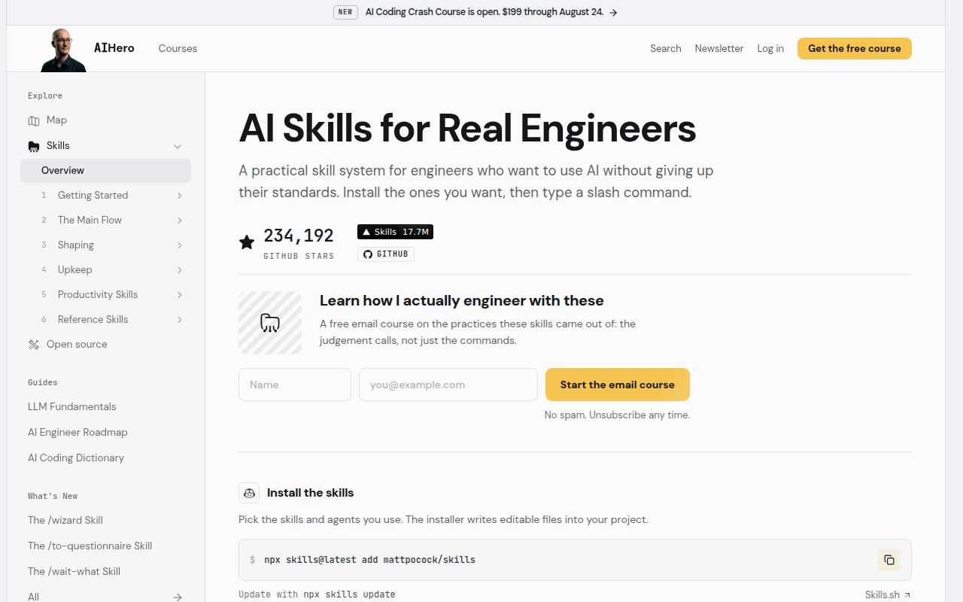Viewport: 963px width, 602px height.
Task: Expand the Reference Skills chevron
Action: click(180, 320)
